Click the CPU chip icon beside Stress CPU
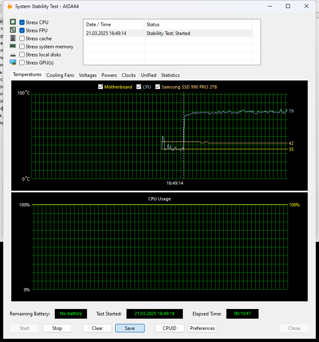This screenshot has width=319, height=342. 13,22
